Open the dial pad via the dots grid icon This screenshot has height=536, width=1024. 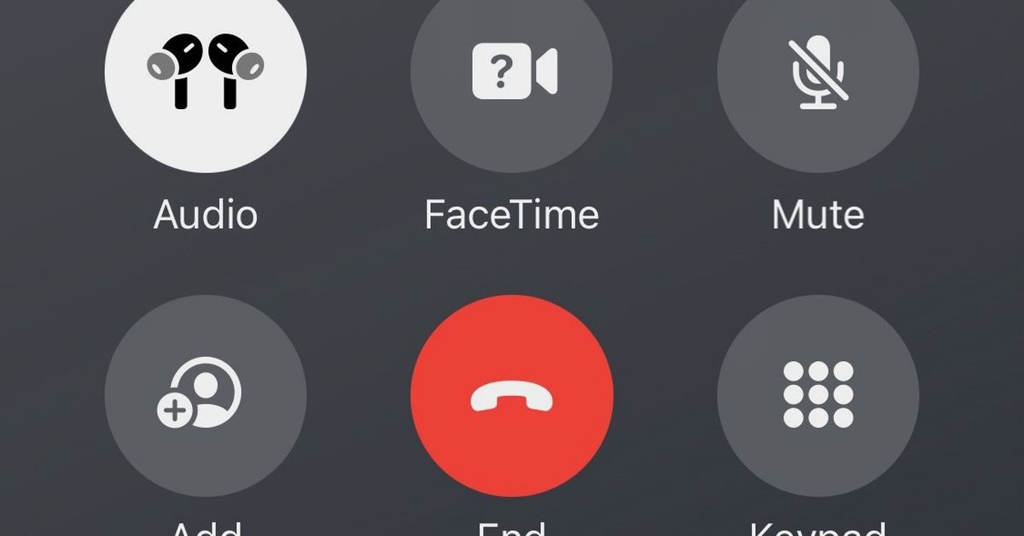pyautogui.click(x=817, y=394)
